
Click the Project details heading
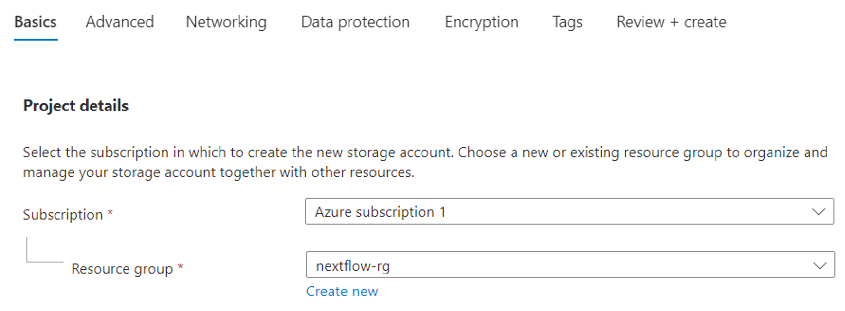click(x=76, y=106)
